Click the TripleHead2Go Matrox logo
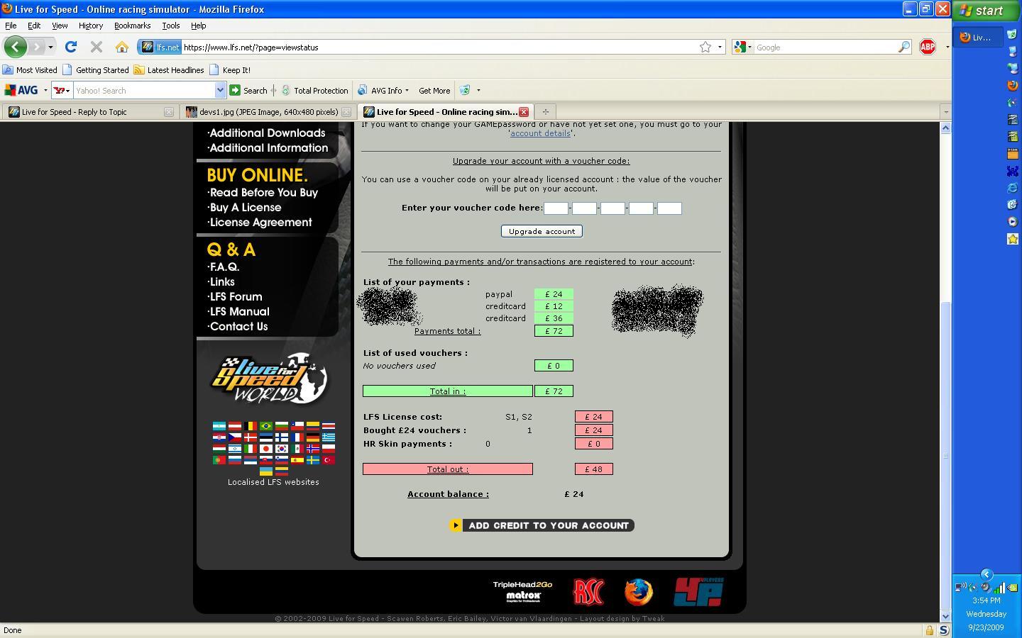Viewport: 1022px width, 638px height. click(523, 591)
